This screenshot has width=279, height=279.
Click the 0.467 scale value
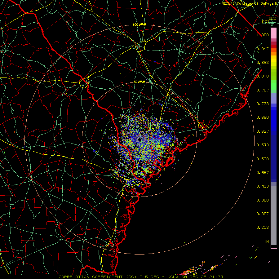(263, 173)
